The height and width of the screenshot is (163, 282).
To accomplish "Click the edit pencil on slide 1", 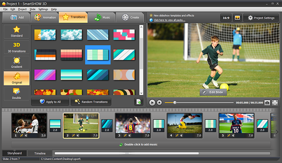I will [x=22, y=135].
